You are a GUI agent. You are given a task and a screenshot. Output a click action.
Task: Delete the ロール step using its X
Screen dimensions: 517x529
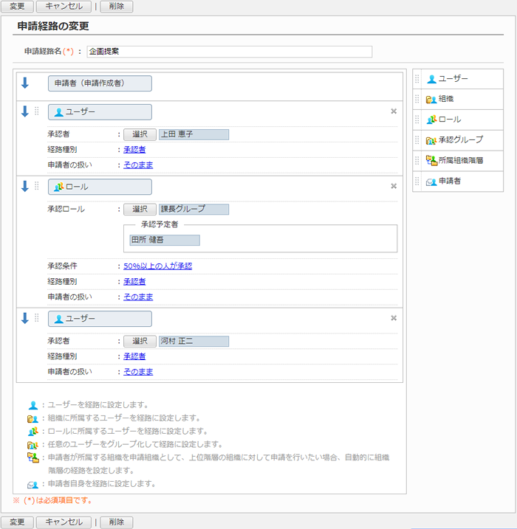(394, 186)
